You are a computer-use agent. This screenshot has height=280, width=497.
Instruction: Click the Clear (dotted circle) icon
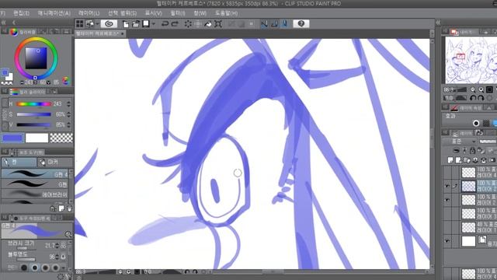tap(188, 24)
